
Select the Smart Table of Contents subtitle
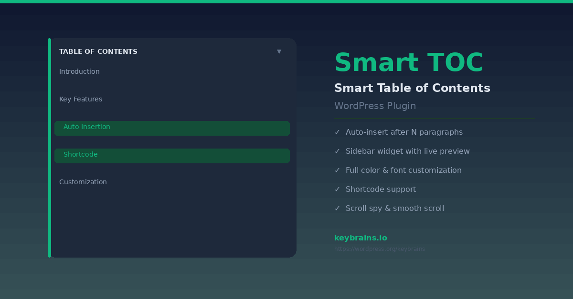pos(412,88)
